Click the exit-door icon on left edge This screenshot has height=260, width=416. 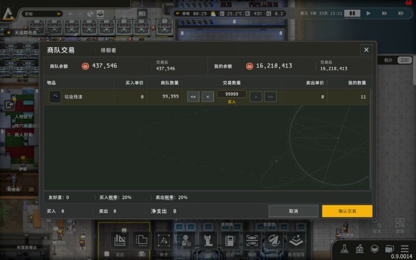(x=9, y=105)
